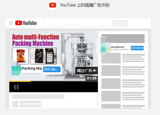Pause the video using the pause icon
This screenshot has height=115, width=160.
pos(16,87)
